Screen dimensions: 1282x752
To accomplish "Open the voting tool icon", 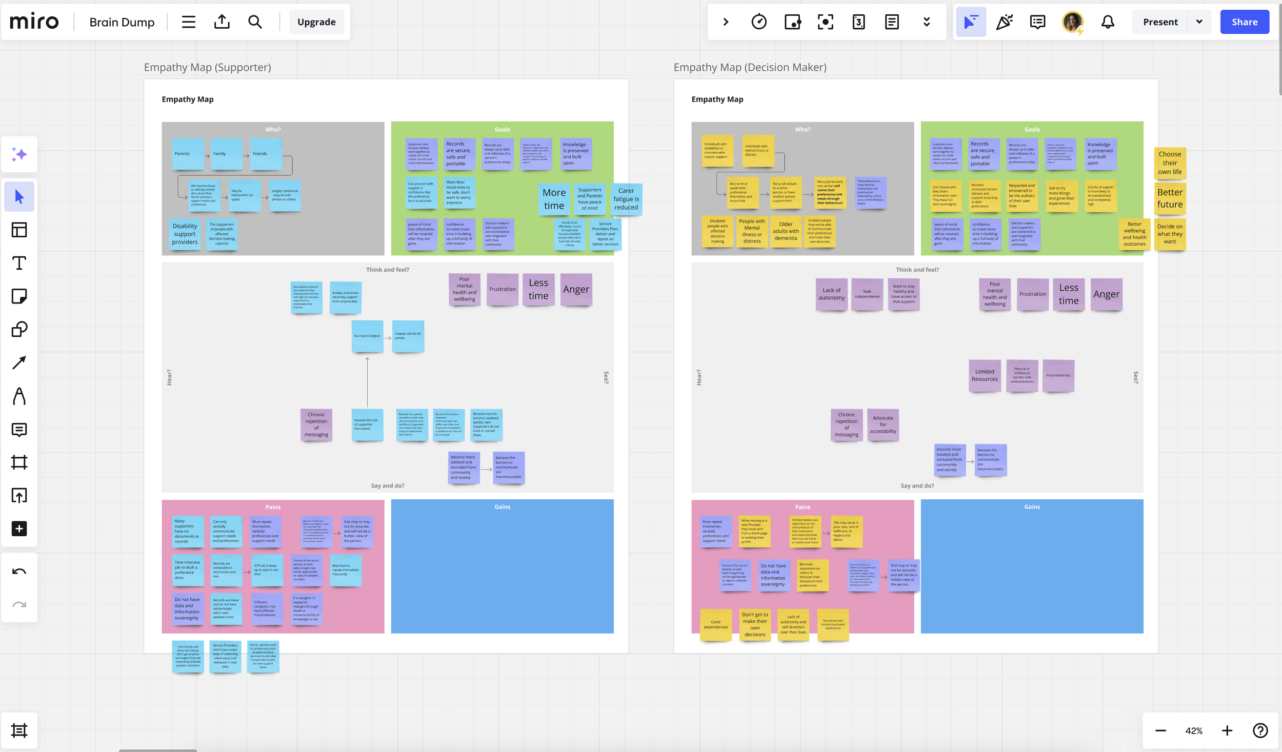I will (792, 22).
